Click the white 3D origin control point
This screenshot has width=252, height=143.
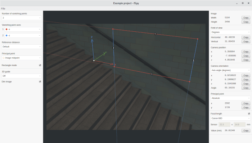[x=94, y=61]
